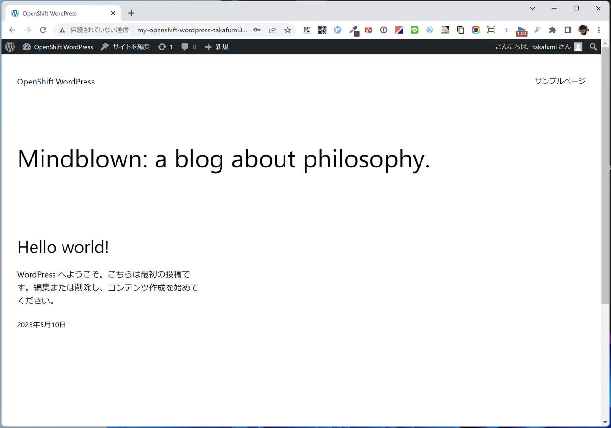
Task: Click the not-secure warning (保護されていない通信) indicator
Action: pos(94,30)
